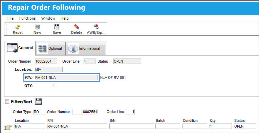Viewport: 259px width, 133px height.
Task: Click the pointing hand row selector icon
Action: [8, 127]
